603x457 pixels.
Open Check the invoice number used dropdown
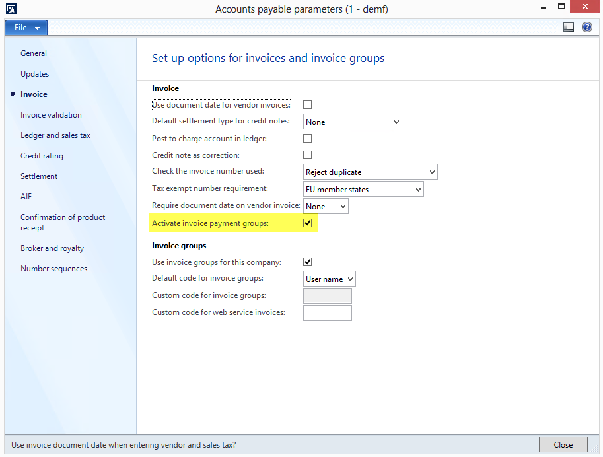[x=370, y=172]
